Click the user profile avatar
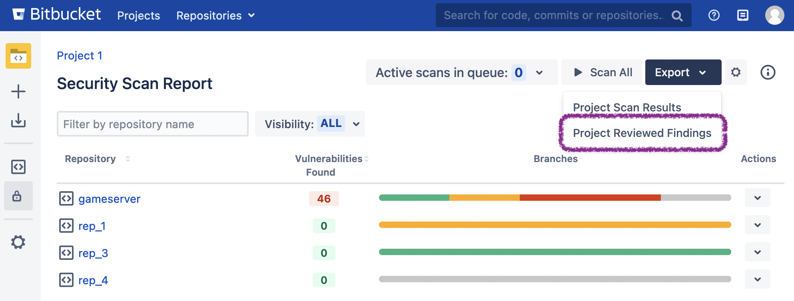The width and height of the screenshot is (794, 301). (x=774, y=15)
